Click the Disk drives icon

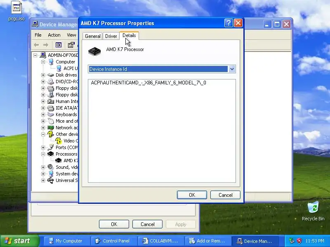[50, 75]
